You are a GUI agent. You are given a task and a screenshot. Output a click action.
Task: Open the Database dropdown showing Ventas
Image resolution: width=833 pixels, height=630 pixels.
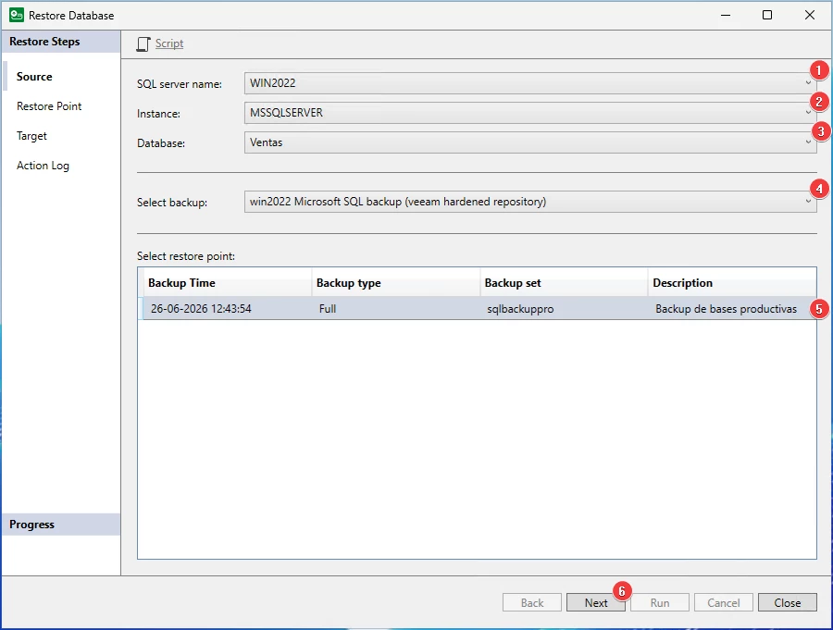(x=530, y=142)
